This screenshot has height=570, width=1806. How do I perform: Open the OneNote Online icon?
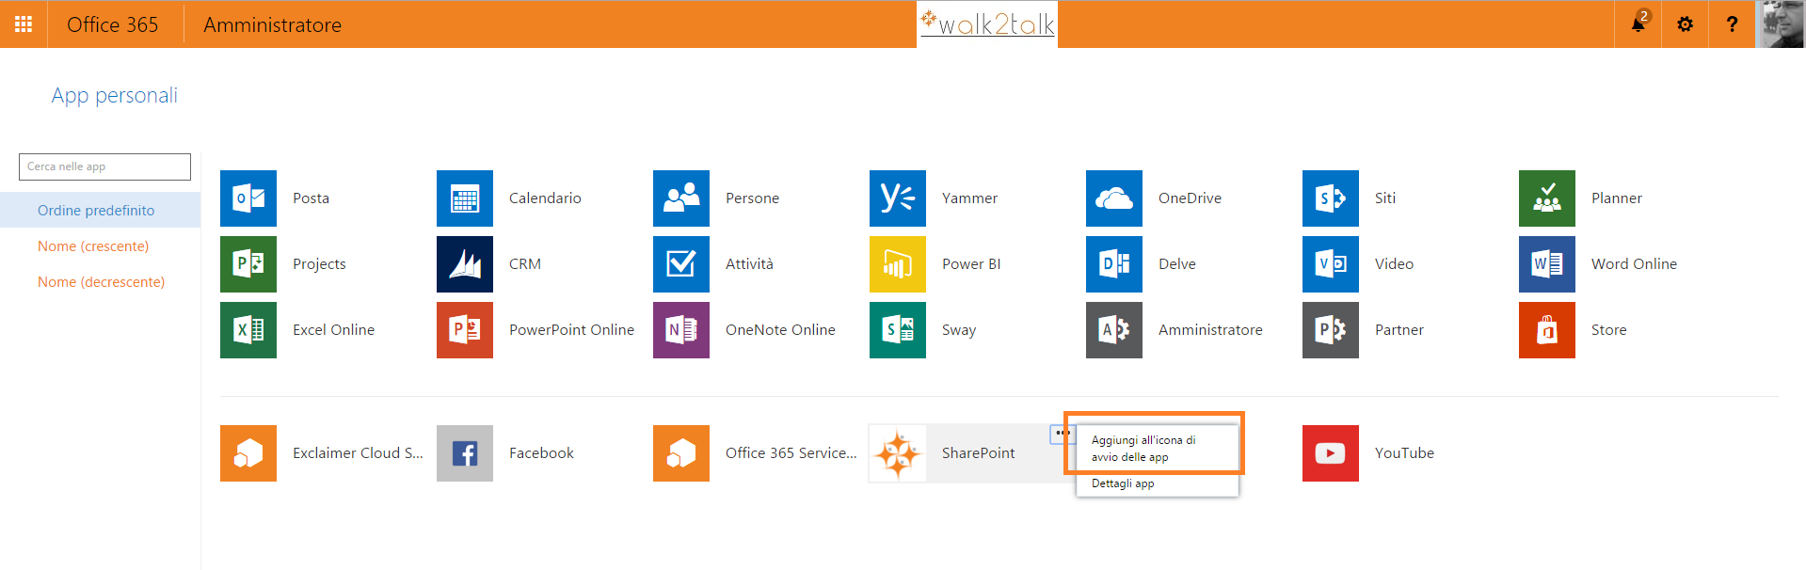(x=681, y=330)
